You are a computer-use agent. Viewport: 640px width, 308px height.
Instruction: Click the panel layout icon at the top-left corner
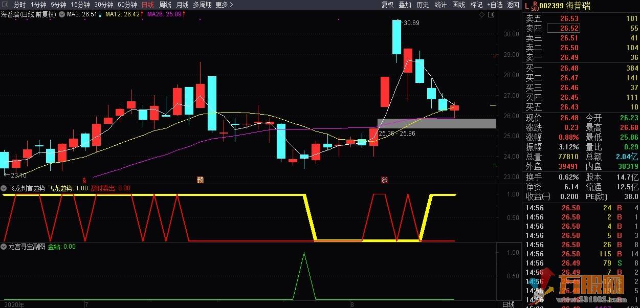5,5
